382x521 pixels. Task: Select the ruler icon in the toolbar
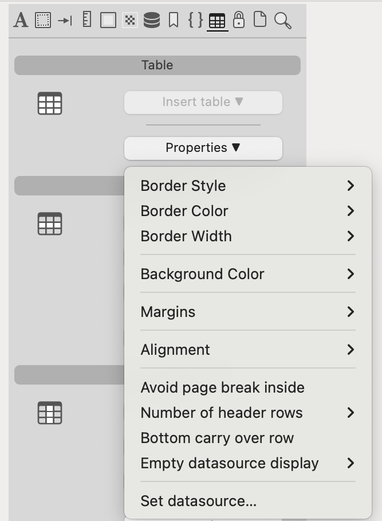[87, 20]
